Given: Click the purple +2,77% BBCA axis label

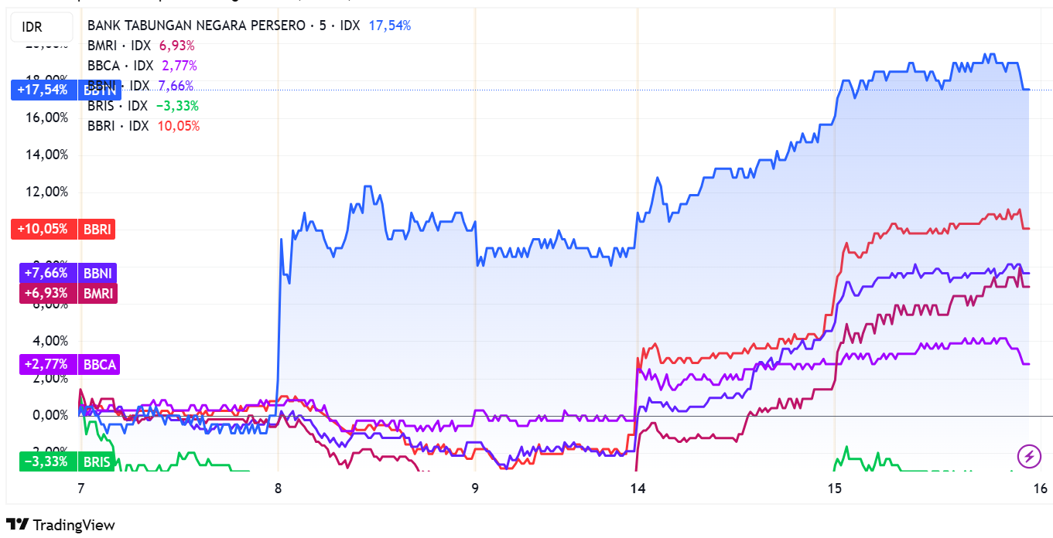Looking at the screenshot, I should (67, 364).
